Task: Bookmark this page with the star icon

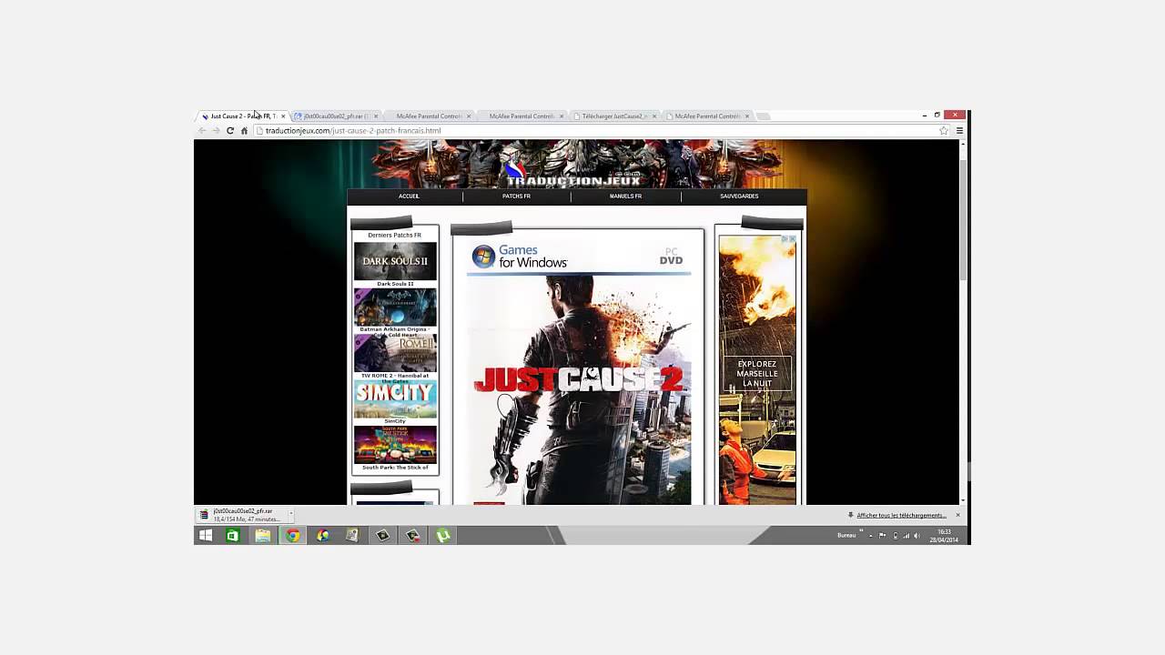Action: 944,131
